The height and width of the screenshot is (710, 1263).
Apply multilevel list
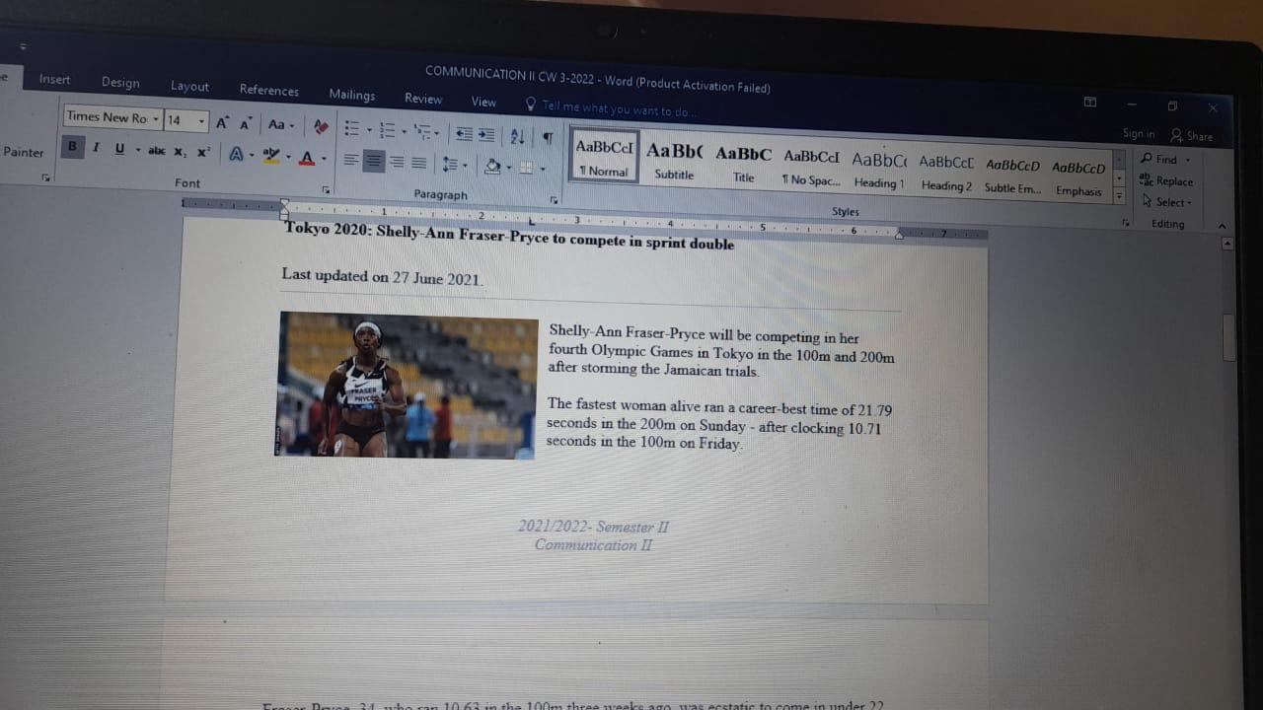423,131
